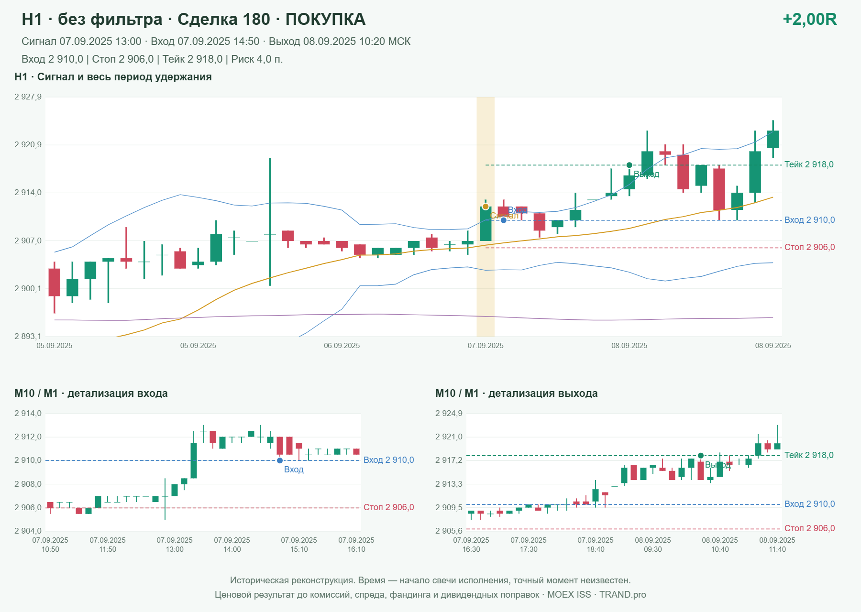This screenshot has width=861, height=612.
Task: Click the 07.09.2025 15:10 tick in entry detail chart
Action: [x=299, y=545]
